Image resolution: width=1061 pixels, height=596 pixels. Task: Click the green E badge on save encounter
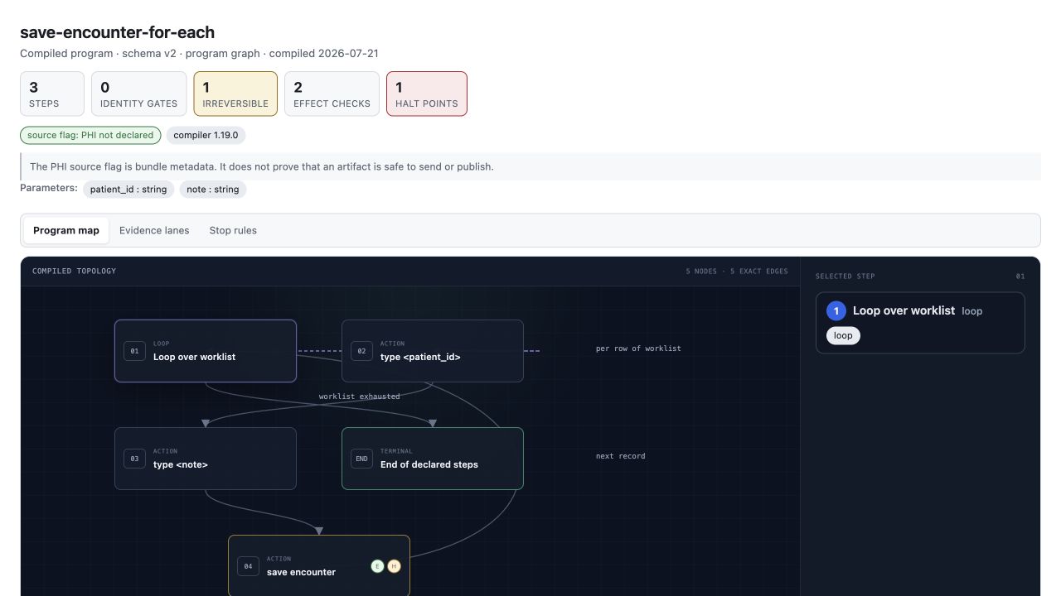[x=377, y=566]
